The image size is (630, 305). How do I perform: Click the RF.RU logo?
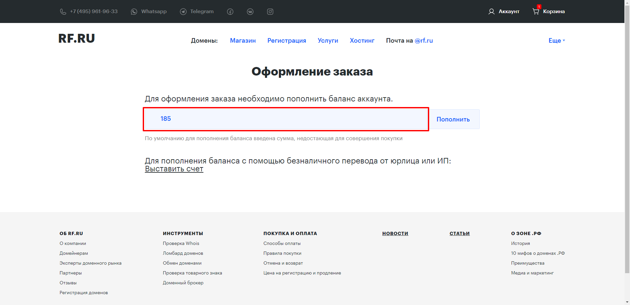pyautogui.click(x=76, y=38)
